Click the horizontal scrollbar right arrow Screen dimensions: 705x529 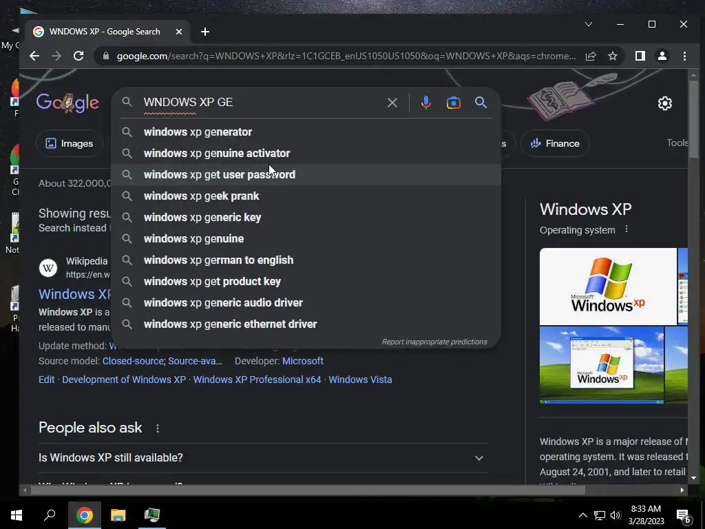coord(682,490)
